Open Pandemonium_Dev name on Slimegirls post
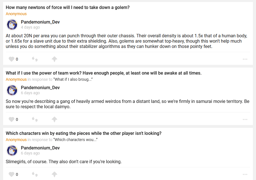256x180 pixels. click(40, 148)
